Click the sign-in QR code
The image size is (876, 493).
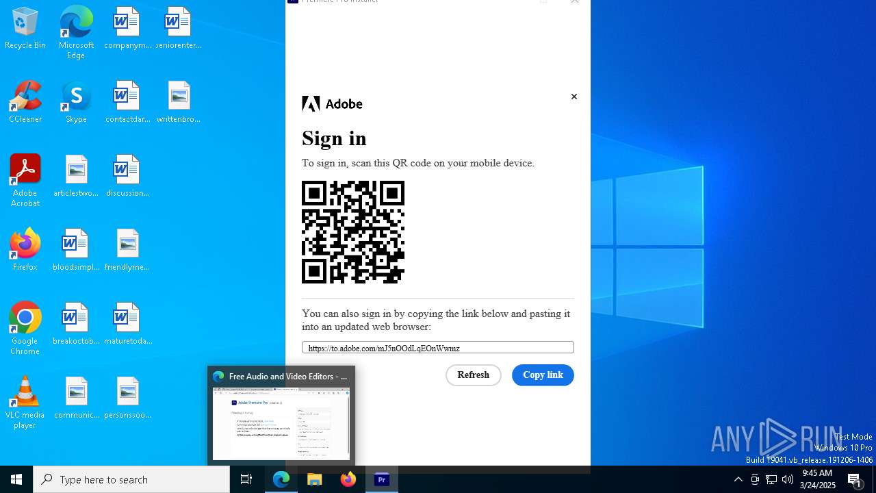tap(353, 232)
